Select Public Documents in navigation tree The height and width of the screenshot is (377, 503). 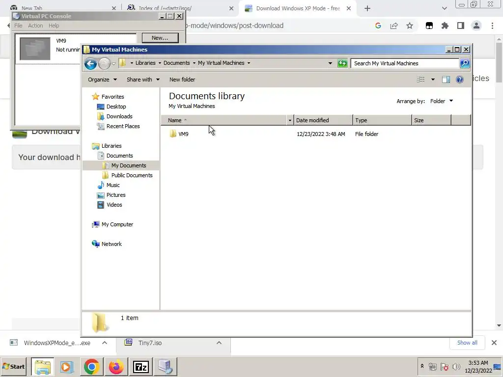132,175
